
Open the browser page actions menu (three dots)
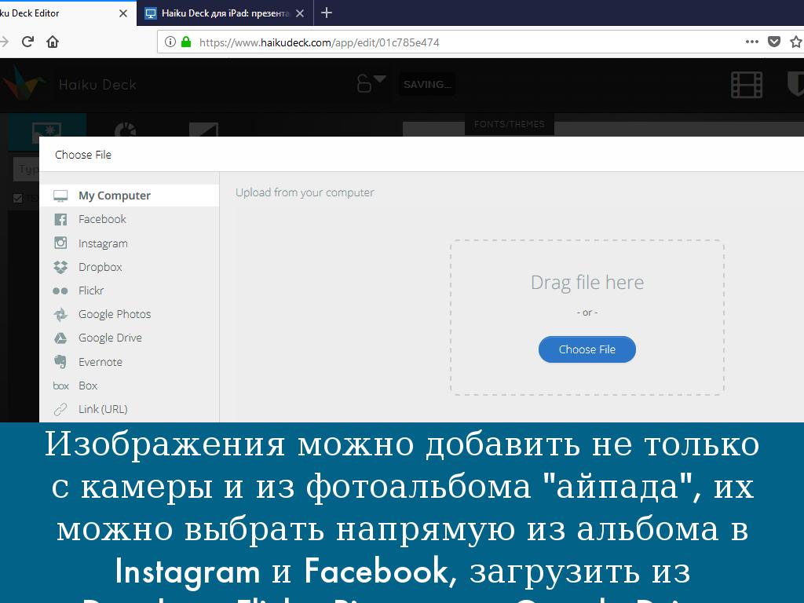(751, 42)
